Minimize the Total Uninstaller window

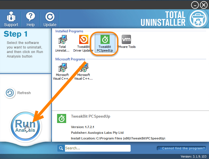click(195, 5)
